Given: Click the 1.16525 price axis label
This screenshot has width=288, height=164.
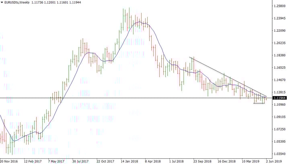Looking at the screenshot, I should [280, 68].
